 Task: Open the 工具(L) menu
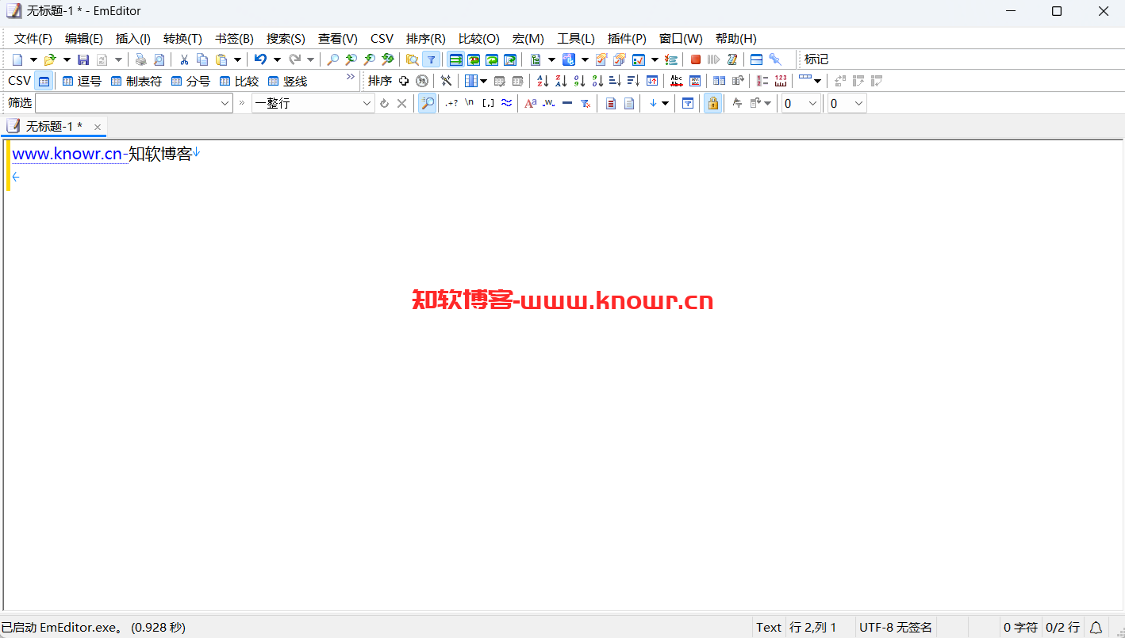(x=576, y=38)
